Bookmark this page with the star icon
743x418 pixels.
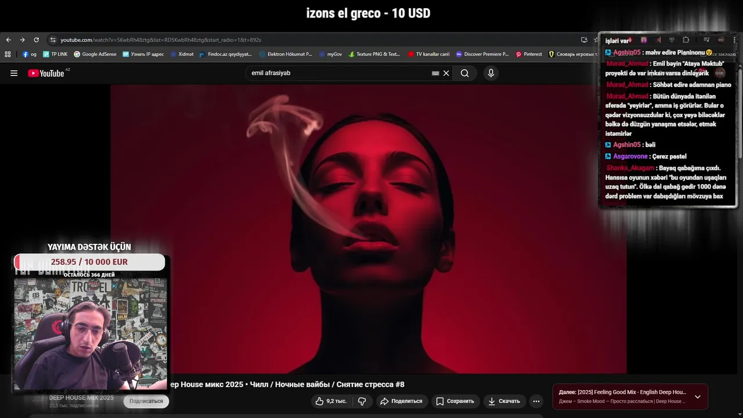[x=596, y=40]
